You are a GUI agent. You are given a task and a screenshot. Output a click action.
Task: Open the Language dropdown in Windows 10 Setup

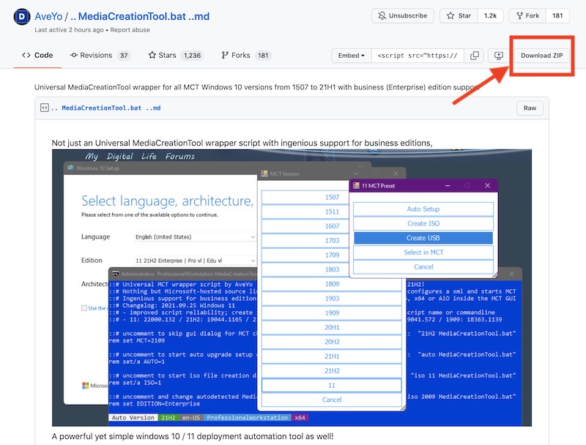click(195, 237)
